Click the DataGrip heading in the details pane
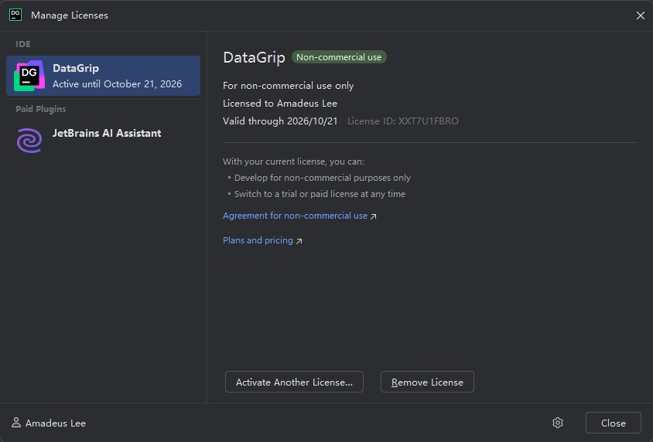 254,57
